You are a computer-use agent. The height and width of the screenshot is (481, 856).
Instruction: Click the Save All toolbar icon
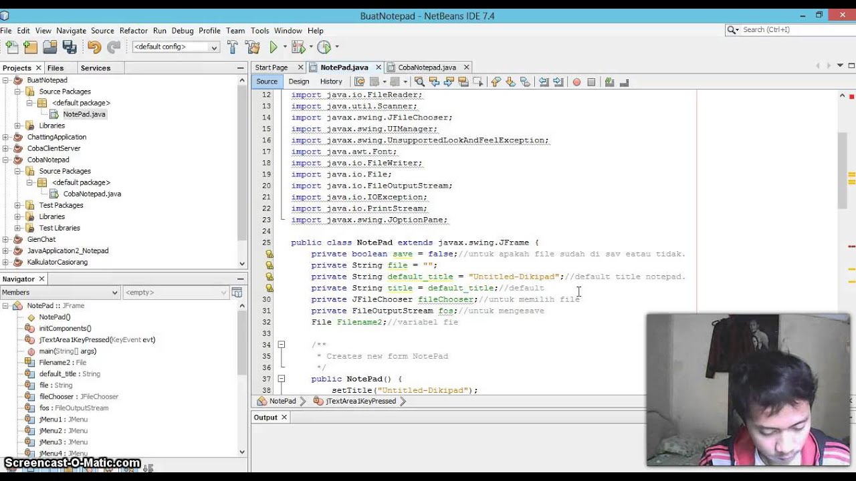coord(70,47)
